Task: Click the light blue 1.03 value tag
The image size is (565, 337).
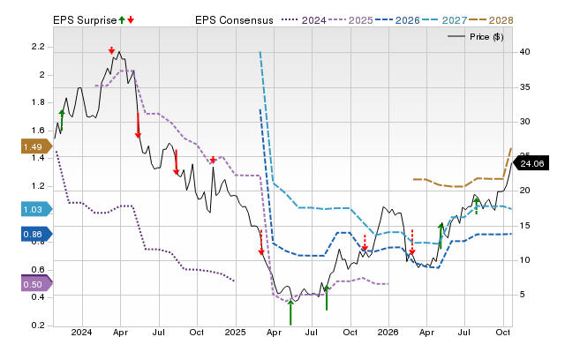Action: pyautogui.click(x=36, y=209)
